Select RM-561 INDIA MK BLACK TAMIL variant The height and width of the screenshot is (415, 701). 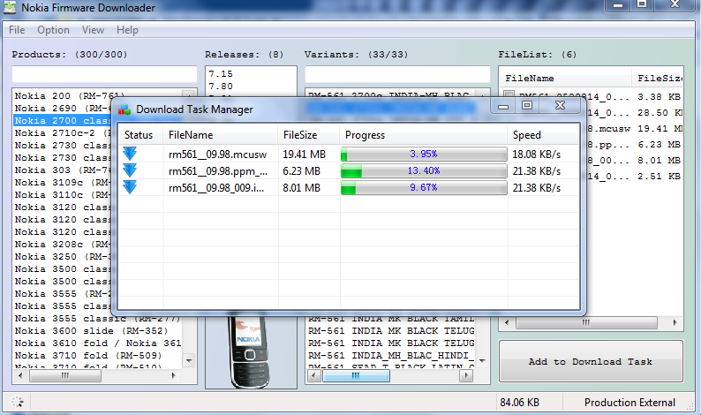click(391, 319)
